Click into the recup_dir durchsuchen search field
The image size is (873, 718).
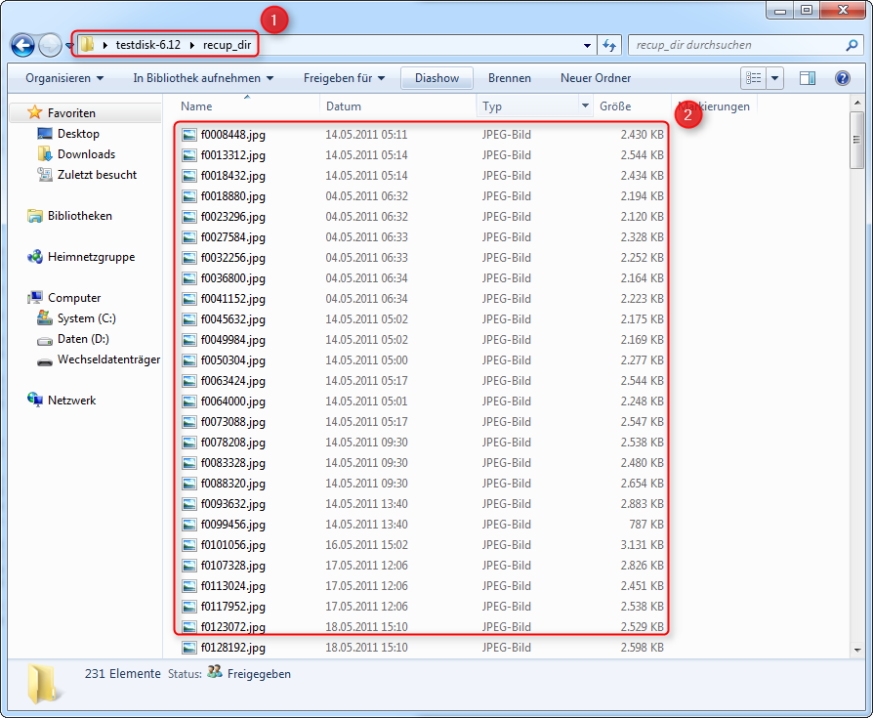[732, 45]
